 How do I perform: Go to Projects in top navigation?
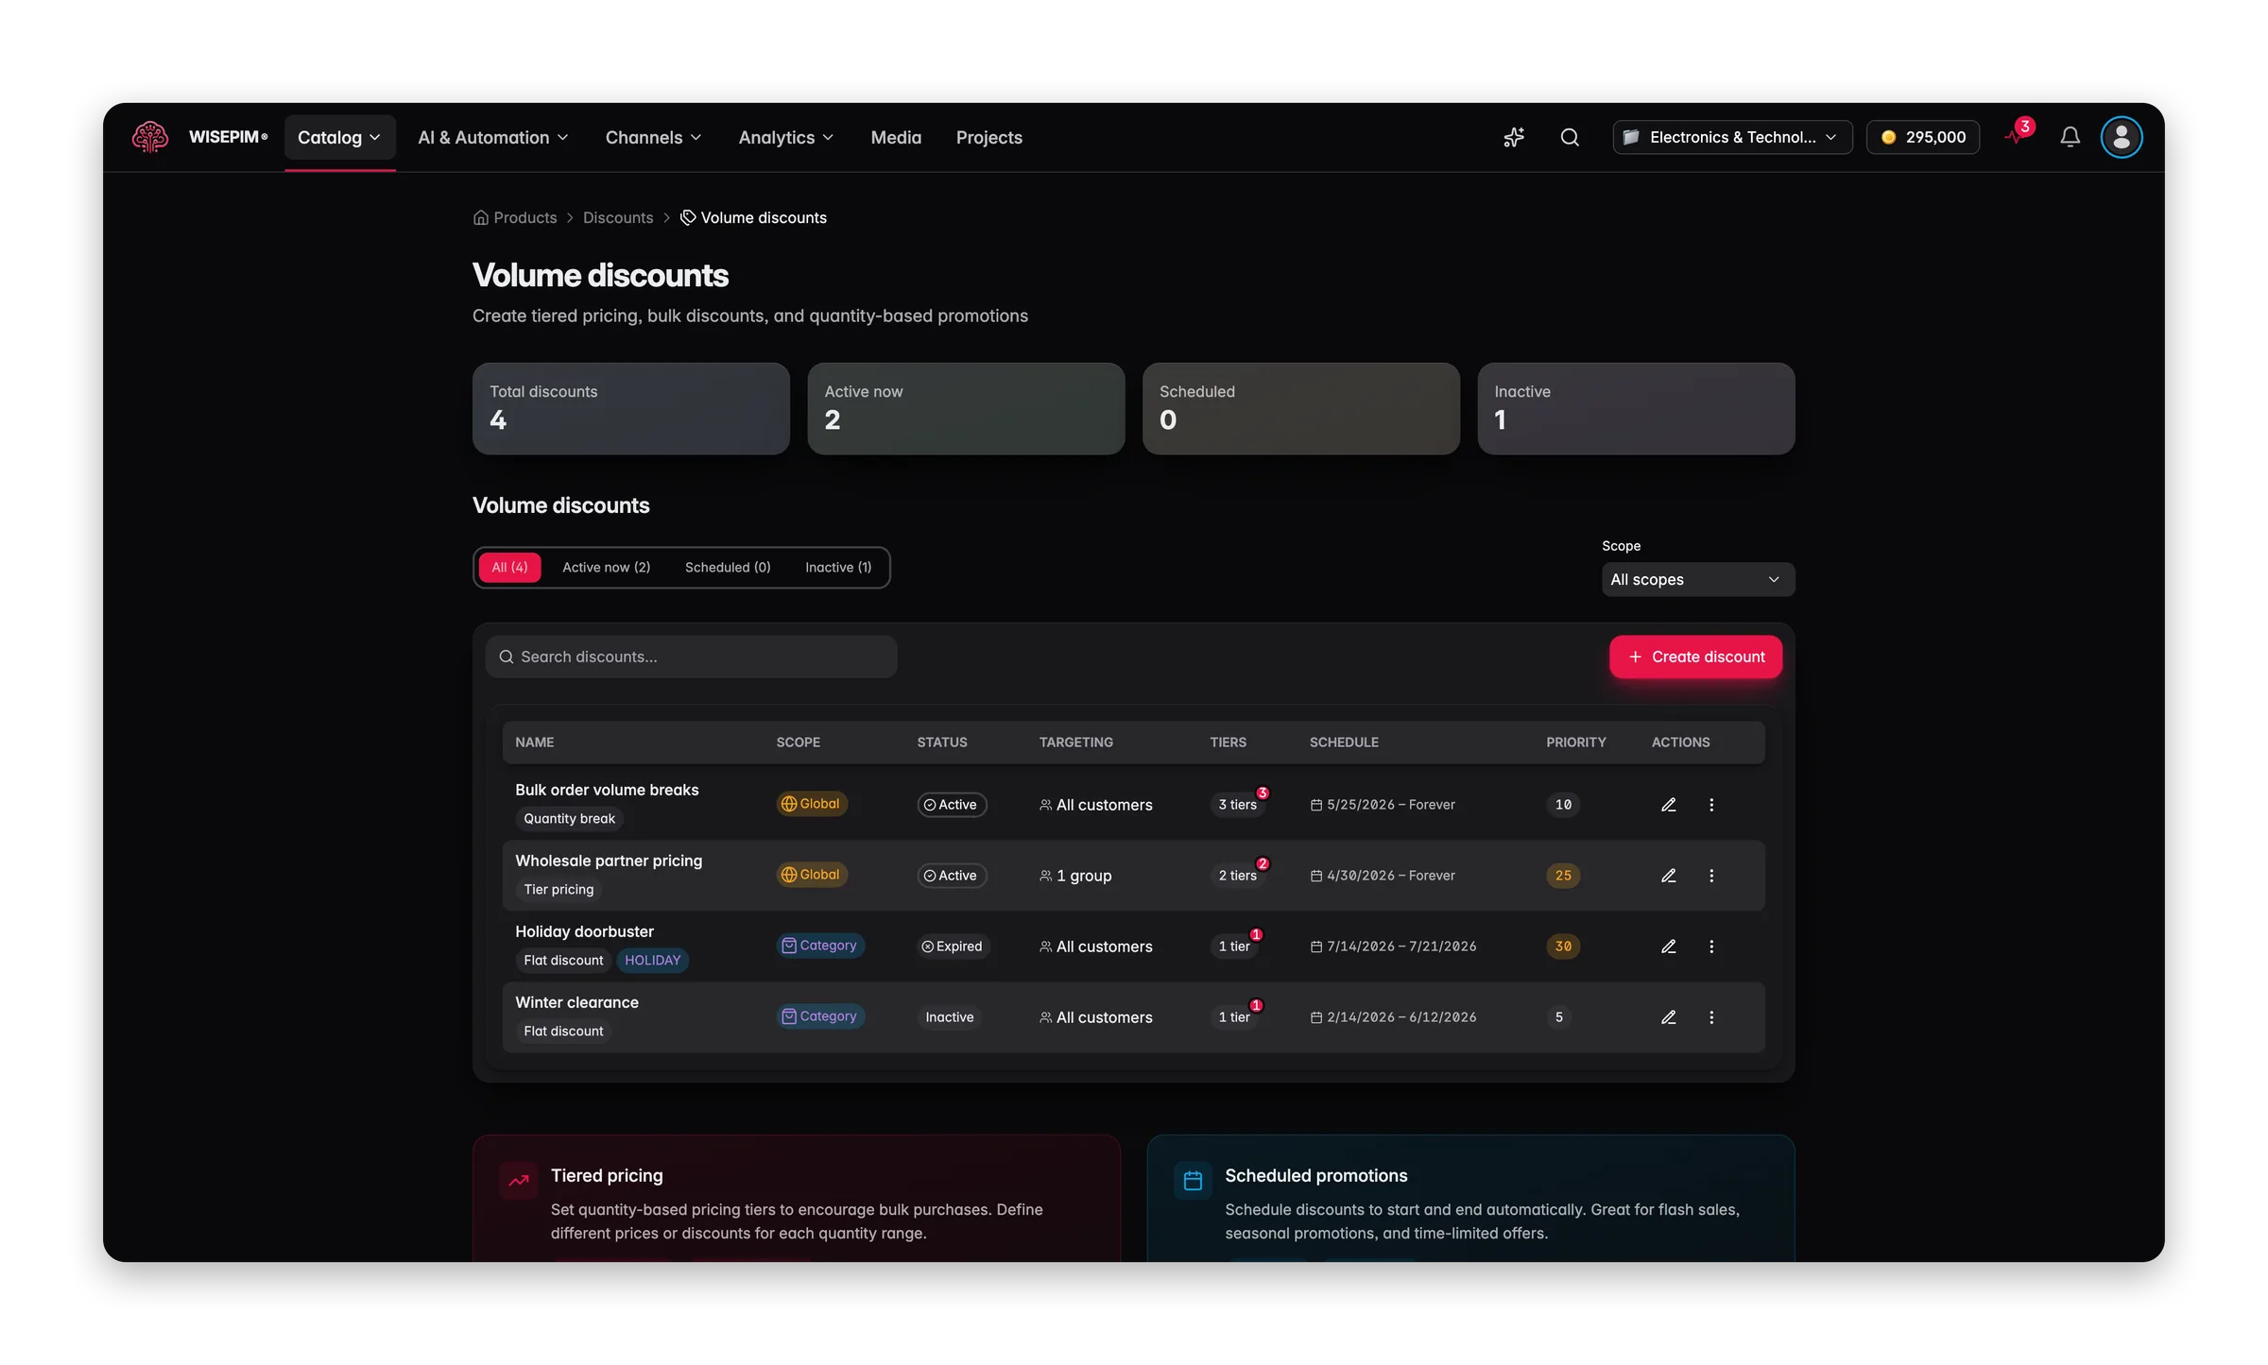tap(988, 138)
